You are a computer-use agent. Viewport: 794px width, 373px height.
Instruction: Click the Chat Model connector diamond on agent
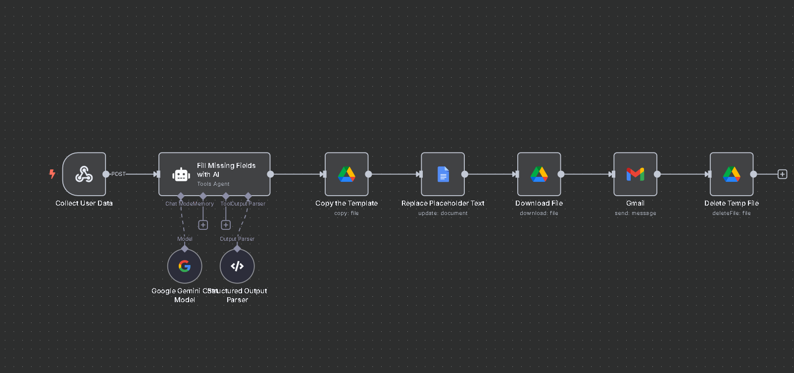pyautogui.click(x=181, y=196)
